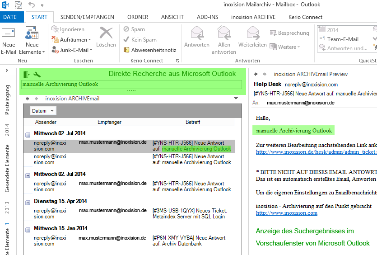
Task: Click the Antworten reply icon
Action: pyautogui.click(x=196, y=33)
